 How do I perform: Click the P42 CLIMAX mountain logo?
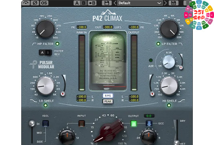pyautogui.click(x=108, y=16)
